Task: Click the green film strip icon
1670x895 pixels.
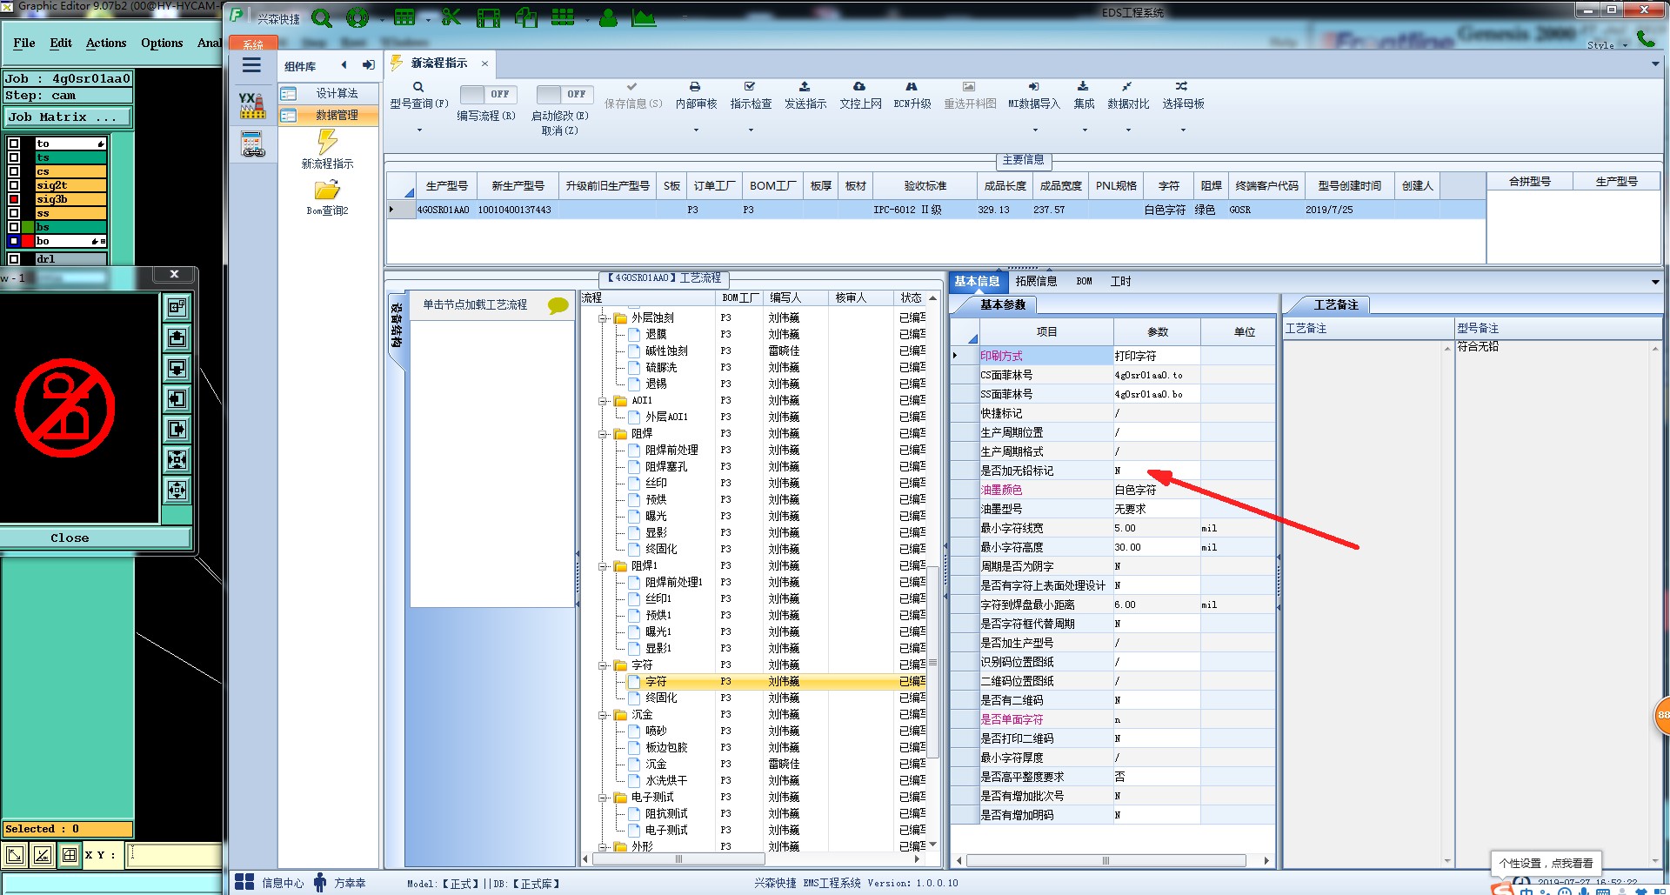Action: tap(489, 17)
